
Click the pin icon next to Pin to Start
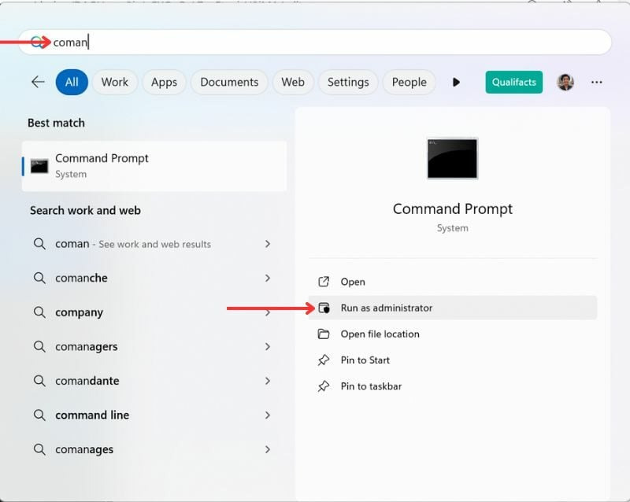324,360
